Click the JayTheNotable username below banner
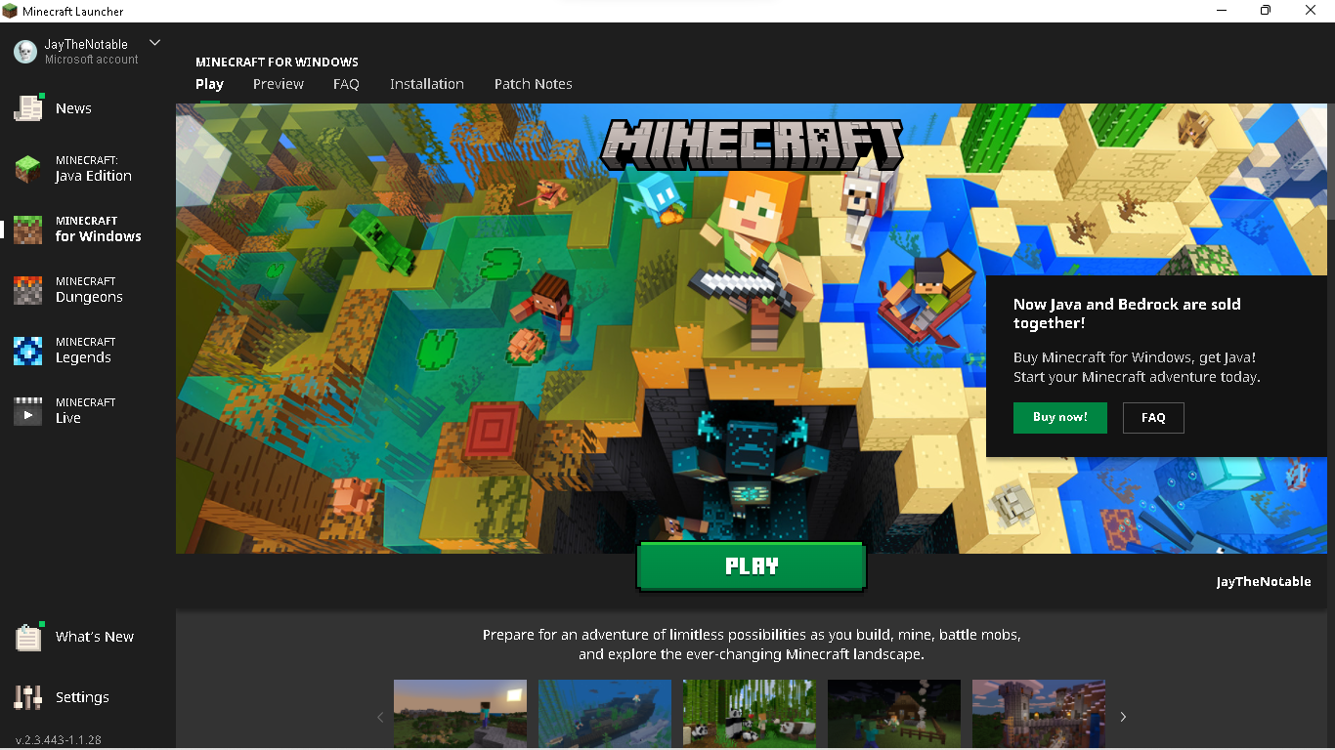This screenshot has width=1335, height=750. coord(1264,581)
